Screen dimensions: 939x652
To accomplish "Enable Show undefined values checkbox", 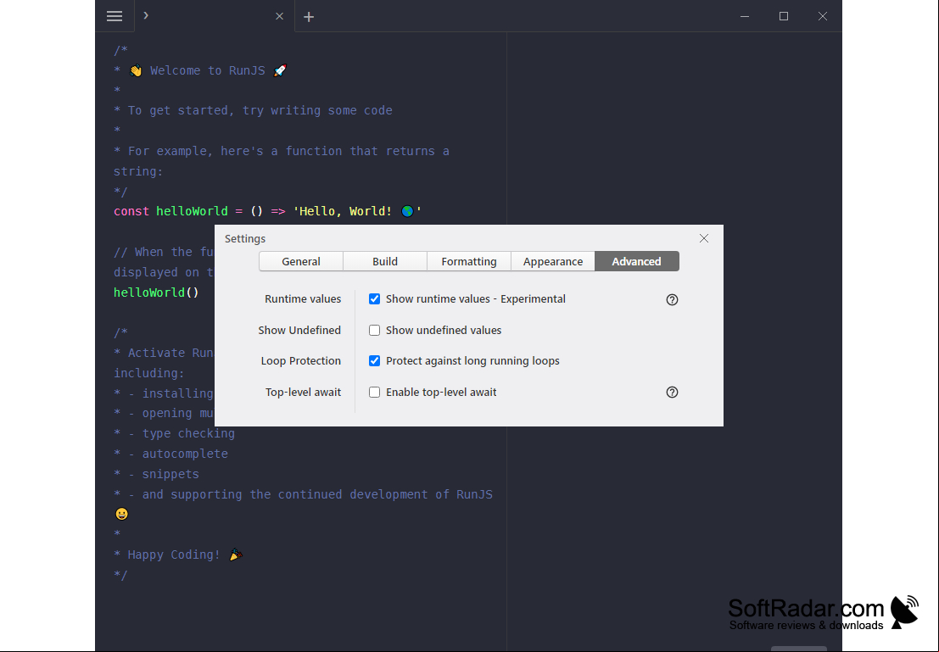I will point(374,330).
